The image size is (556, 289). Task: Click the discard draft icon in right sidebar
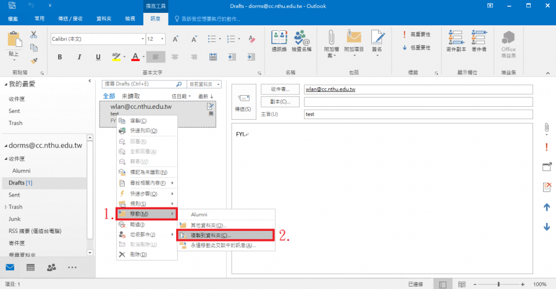546,186
